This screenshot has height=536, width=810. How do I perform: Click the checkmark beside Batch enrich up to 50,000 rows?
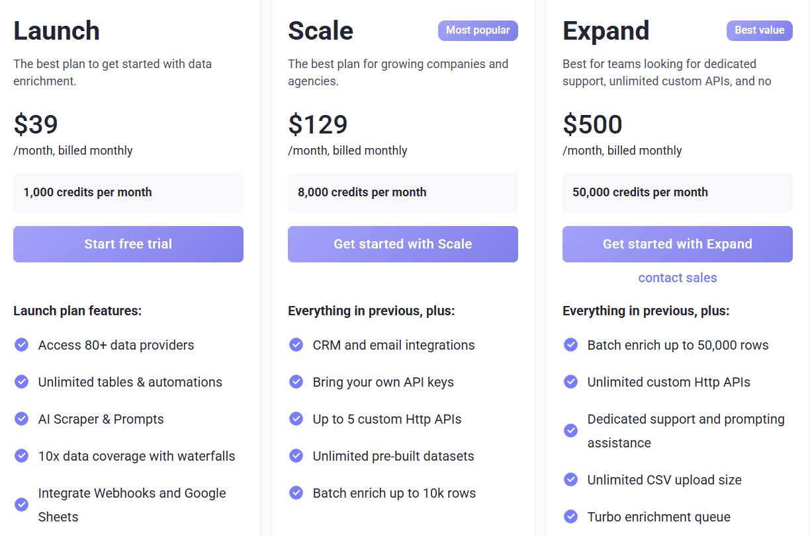pyautogui.click(x=570, y=344)
